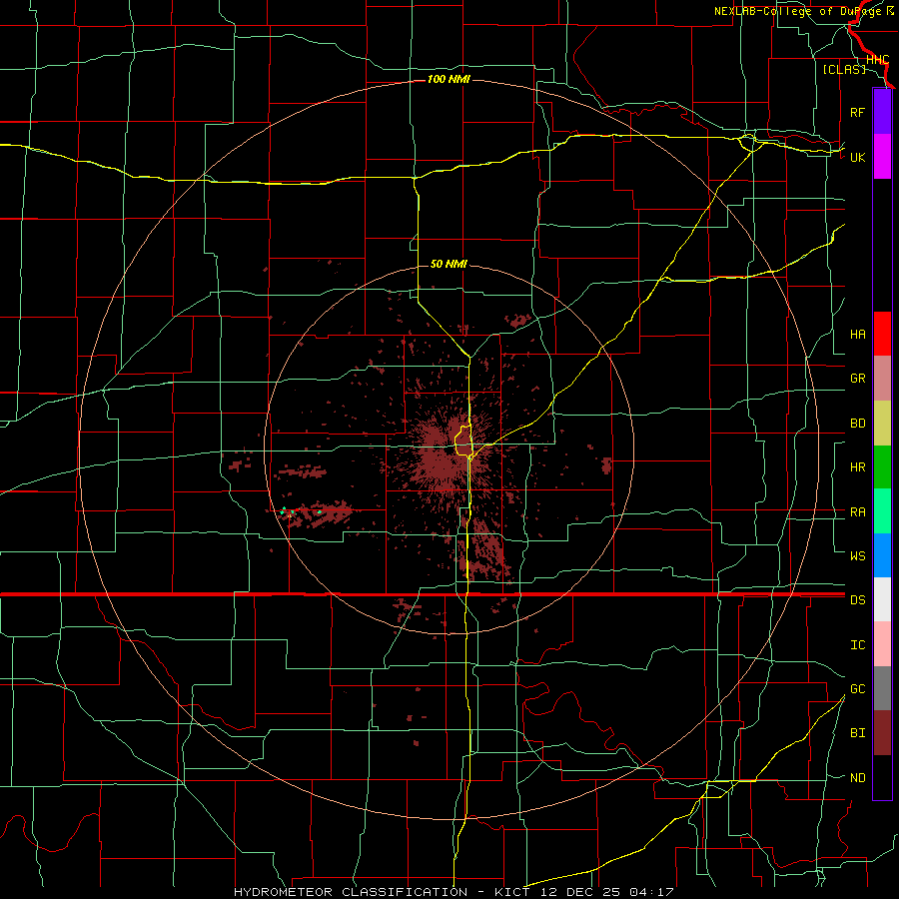Viewport: 899px width, 899px height.
Task: Pick the salmon GR legend swatch
Action: (x=882, y=379)
